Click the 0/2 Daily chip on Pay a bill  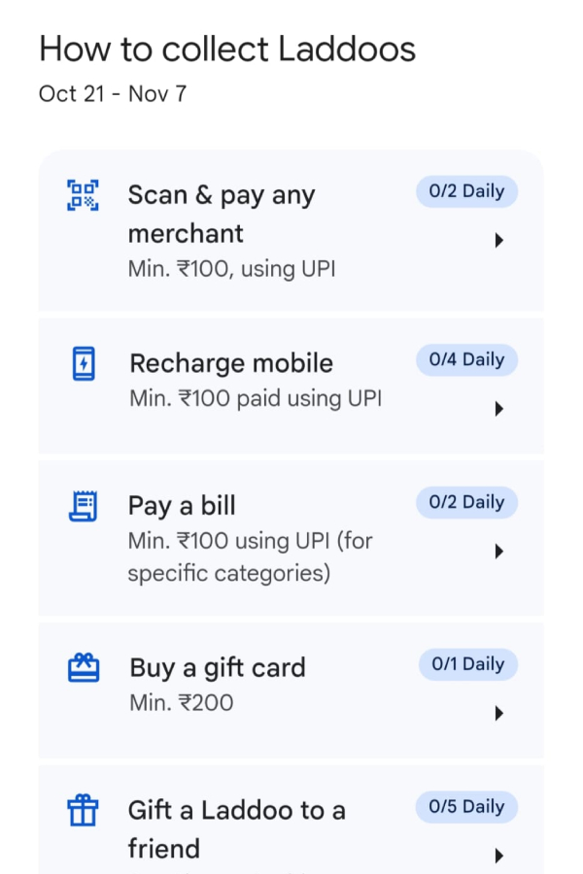pos(466,502)
